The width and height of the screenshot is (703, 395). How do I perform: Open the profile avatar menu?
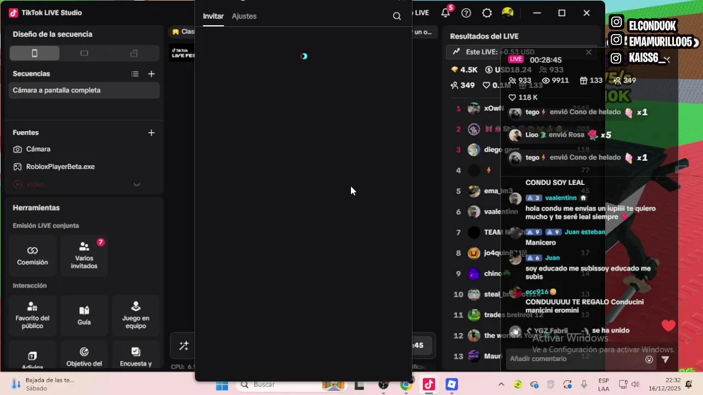click(508, 13)
